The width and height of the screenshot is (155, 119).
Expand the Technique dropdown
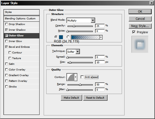click(78, 52)
